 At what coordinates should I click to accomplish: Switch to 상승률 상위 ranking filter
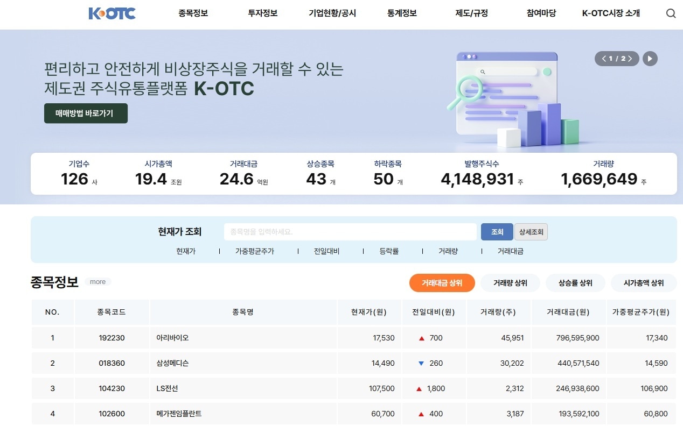point(575,282)
